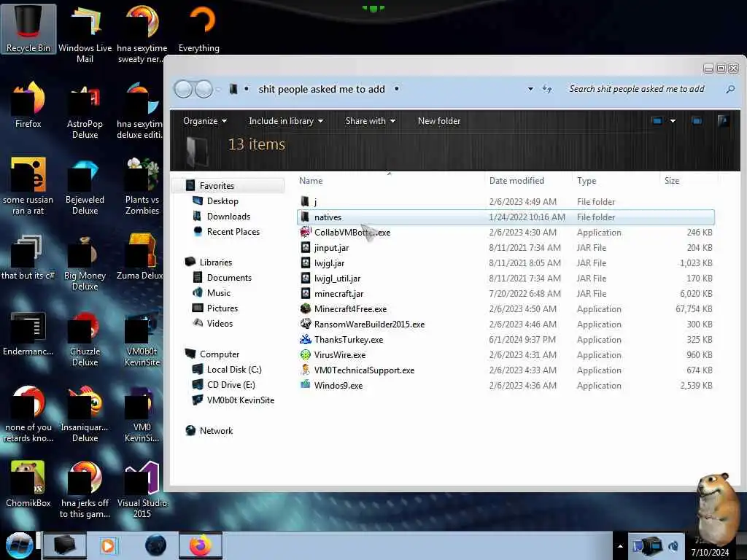The width and height of the screenshot is (747, 560).
Task: Open Windows Media Player taskbar icon
Action: 109,545
